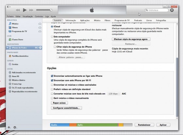Open the Visualização menu
The width and height of the screenshot is (183, 135).
coord(28,16)
